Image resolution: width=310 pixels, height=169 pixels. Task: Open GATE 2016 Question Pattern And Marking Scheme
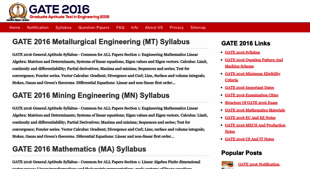254,63
